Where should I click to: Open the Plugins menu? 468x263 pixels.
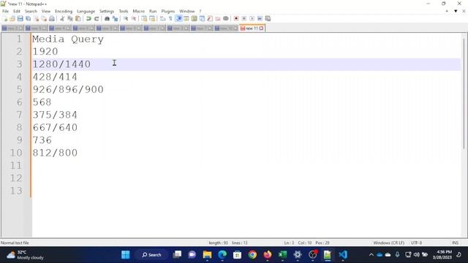[x=168, y=12]
